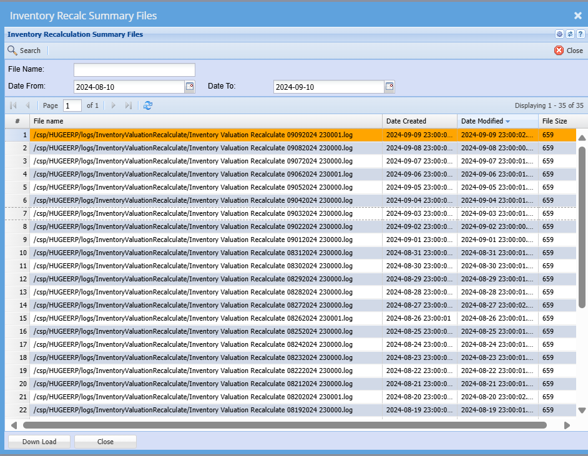Select the 08262024 230001.log file row
The height and width of the screenshot is (456, 588).
point(193,318)
